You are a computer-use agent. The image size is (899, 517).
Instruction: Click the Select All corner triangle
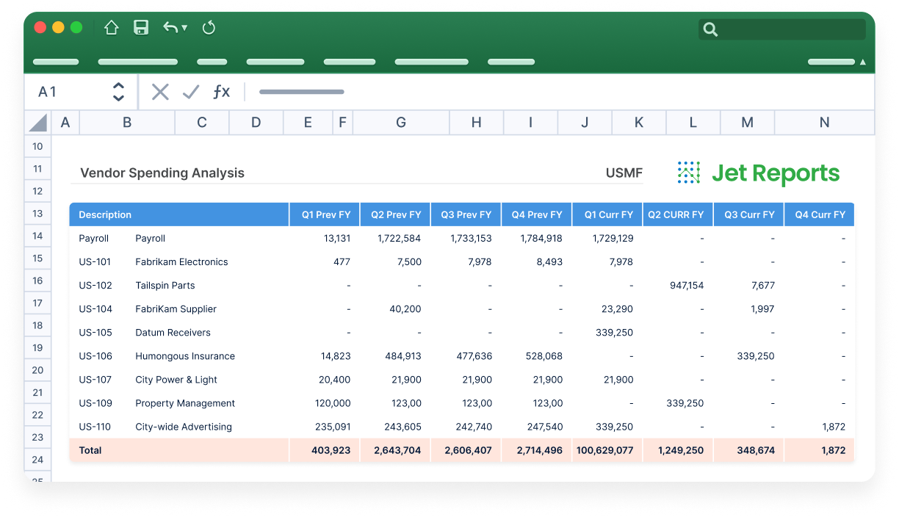pos(38,123)
